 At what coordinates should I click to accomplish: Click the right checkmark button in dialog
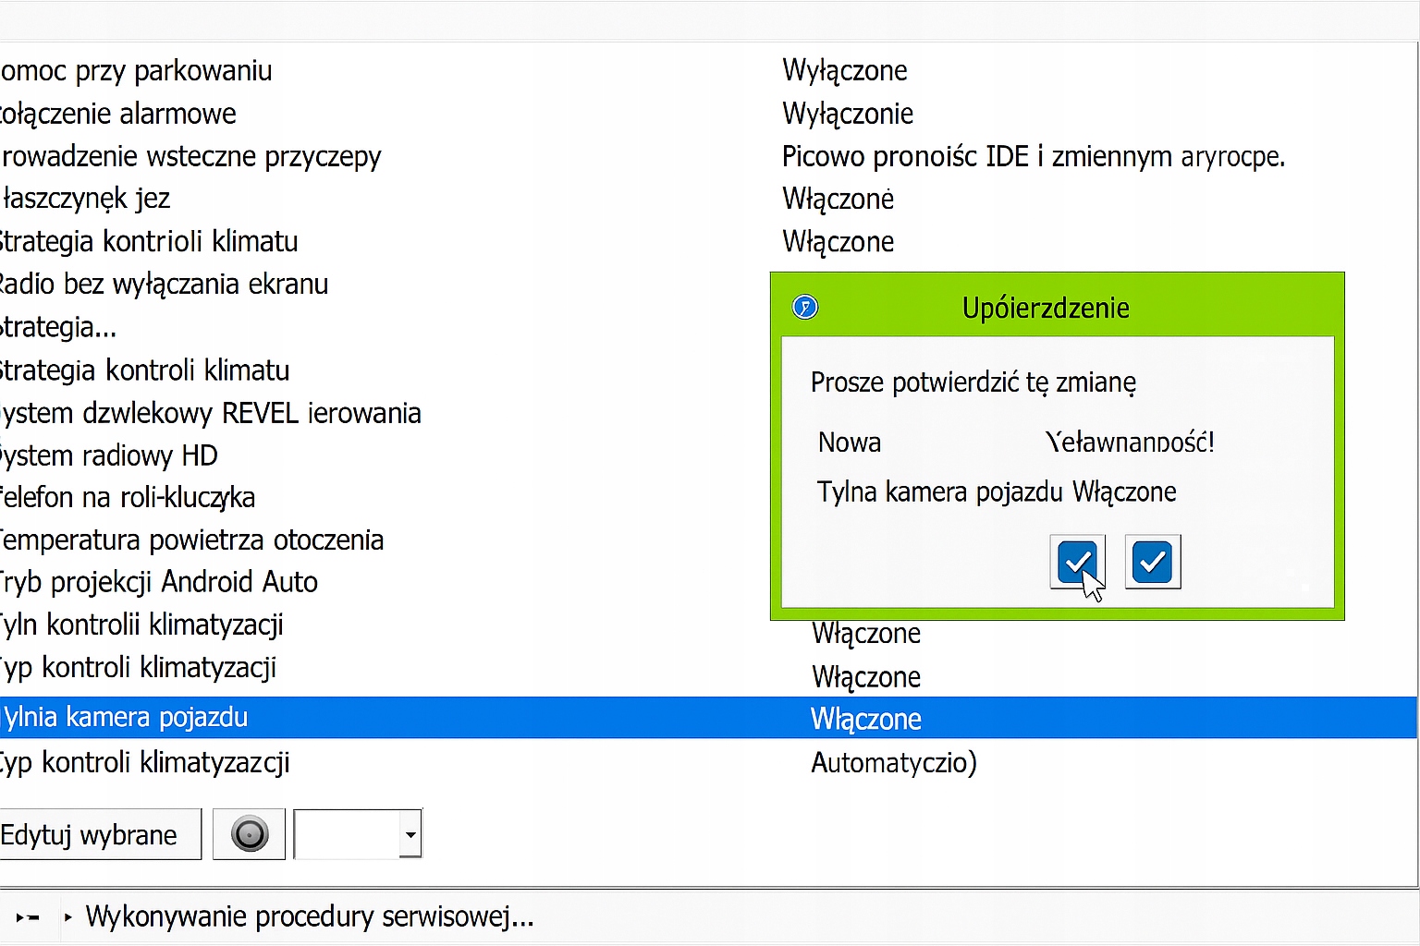click(x=1152, y=561)
